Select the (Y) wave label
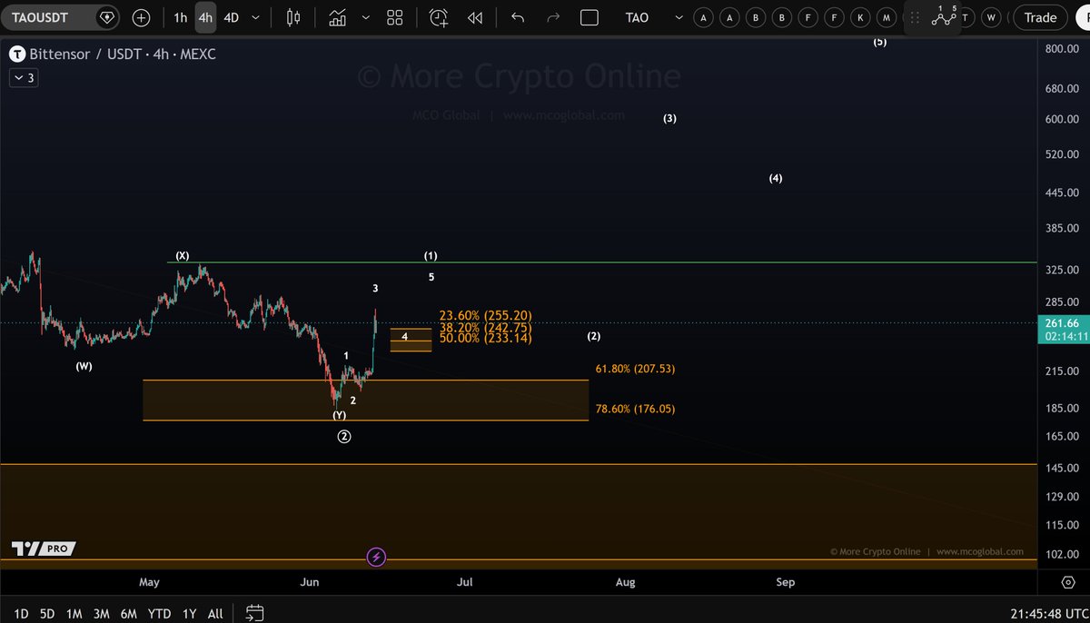1090x623 pixels. pos(339,415)
